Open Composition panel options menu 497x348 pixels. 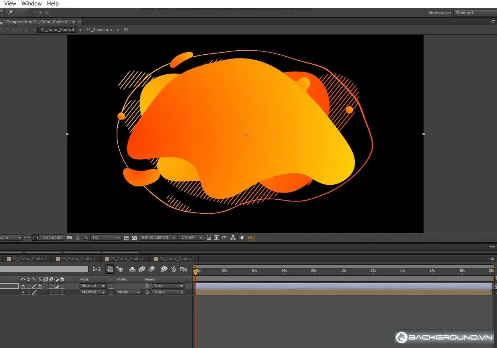click(493, 22)
